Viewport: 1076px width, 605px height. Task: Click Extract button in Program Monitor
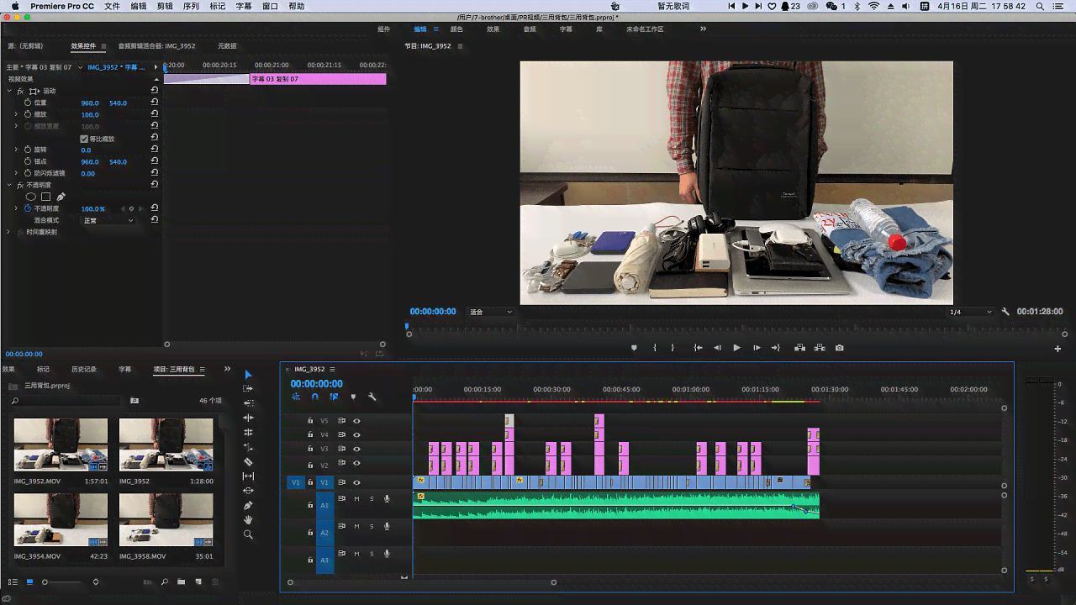click(x=820, y=348)
